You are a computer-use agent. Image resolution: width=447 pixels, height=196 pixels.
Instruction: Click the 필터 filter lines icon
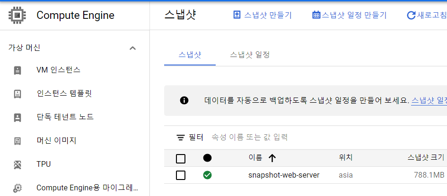180,138
